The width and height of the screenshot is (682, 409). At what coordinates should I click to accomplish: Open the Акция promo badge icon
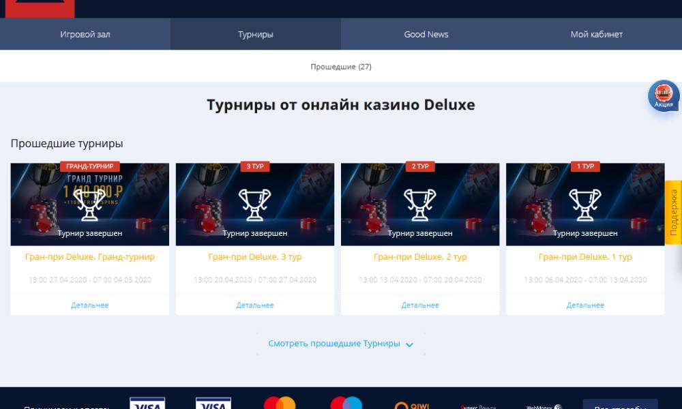click(x=664, y=96)
